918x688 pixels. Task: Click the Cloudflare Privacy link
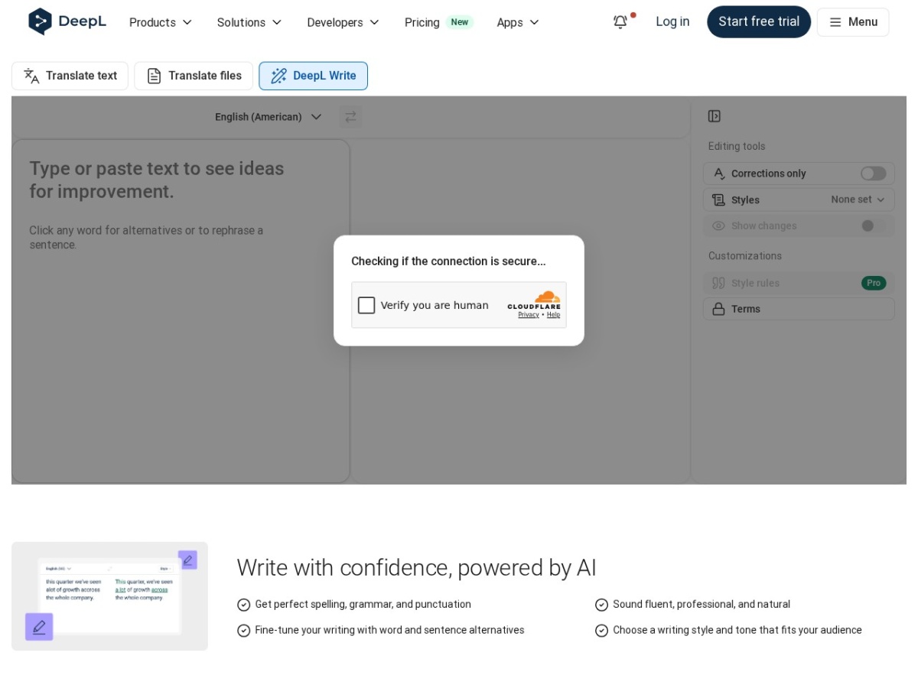click(529, 315)
